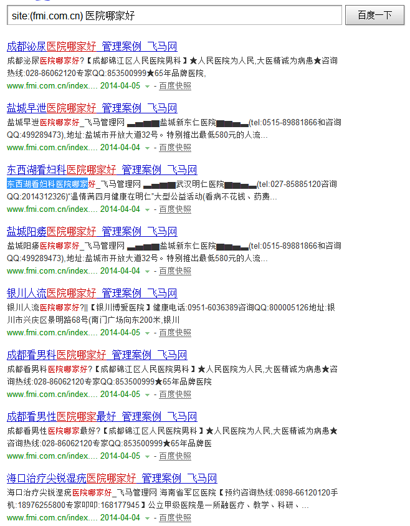Open result 东西湖看妇科医院哪家好 管理案例
Image resolution: width=410 pixels, height=526 pixels.
(x=102, y=170)
